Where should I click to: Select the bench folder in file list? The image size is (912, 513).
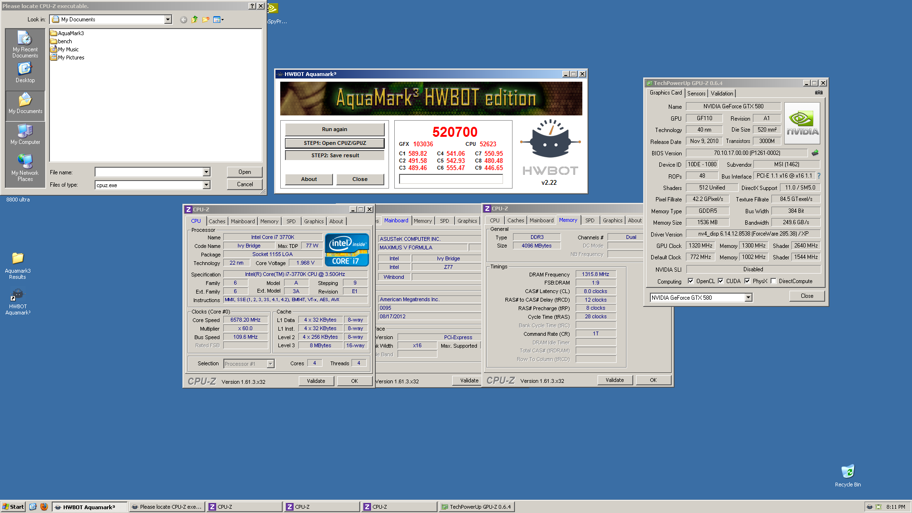coord(61,41)
